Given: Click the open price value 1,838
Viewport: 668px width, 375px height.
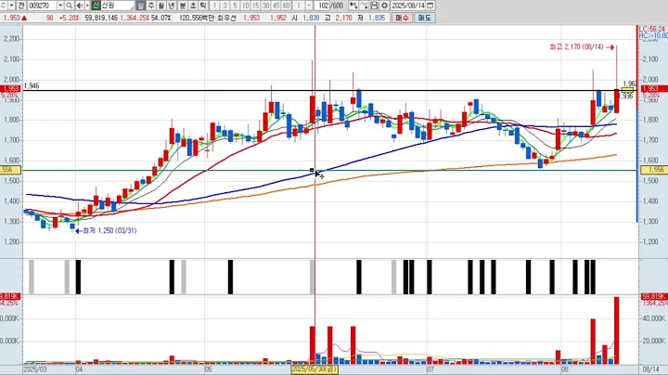Looking at the screenshot, I should click(311, 18).
